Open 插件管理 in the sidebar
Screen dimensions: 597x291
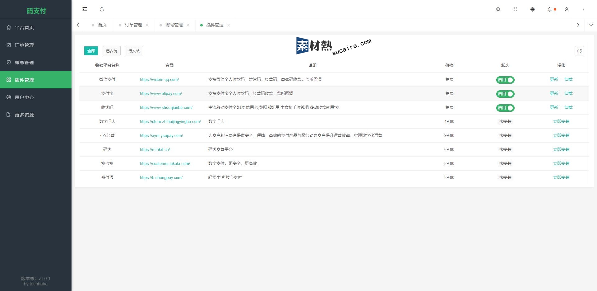coord(36,80)
